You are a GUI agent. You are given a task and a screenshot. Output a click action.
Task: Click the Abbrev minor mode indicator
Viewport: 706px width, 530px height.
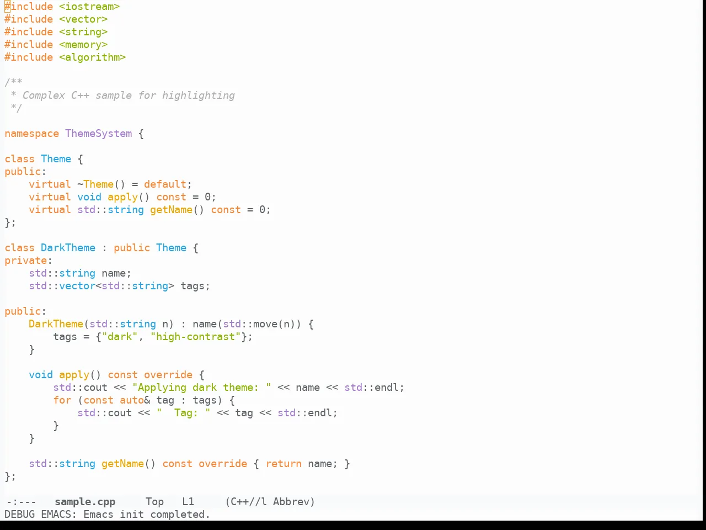pos(294,502)
